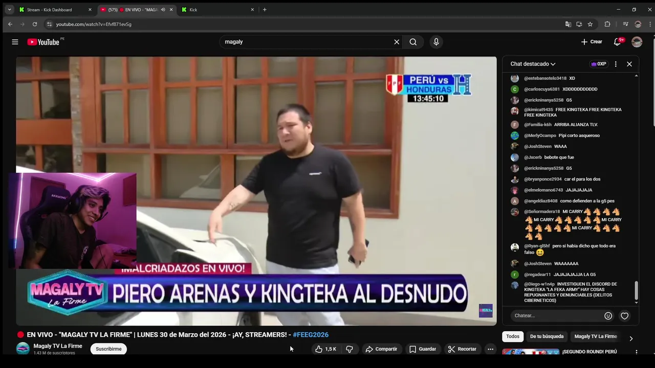The image size is (655, 368).
Task: Open the emoji picker in chat
Action: point(608,316)
